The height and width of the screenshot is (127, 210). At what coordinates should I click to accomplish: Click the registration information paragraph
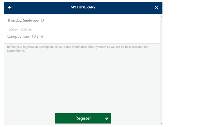[x=77, y=49]
